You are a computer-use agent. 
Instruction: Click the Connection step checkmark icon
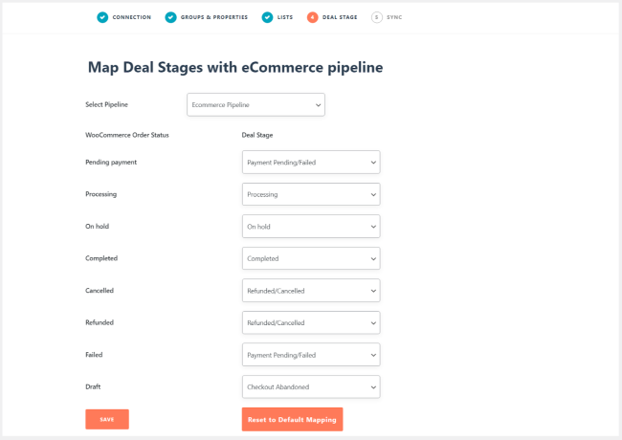tap(102, 17)
